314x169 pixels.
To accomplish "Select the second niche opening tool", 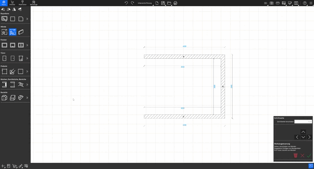I will click(x=12, y=84).
